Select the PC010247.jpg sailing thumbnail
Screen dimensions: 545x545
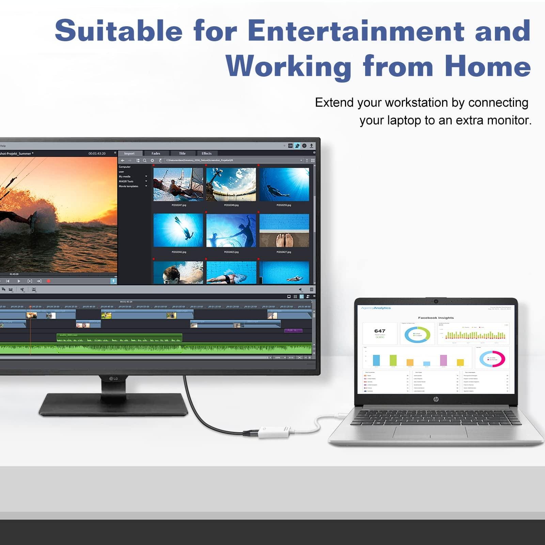[x=178, y=184]
